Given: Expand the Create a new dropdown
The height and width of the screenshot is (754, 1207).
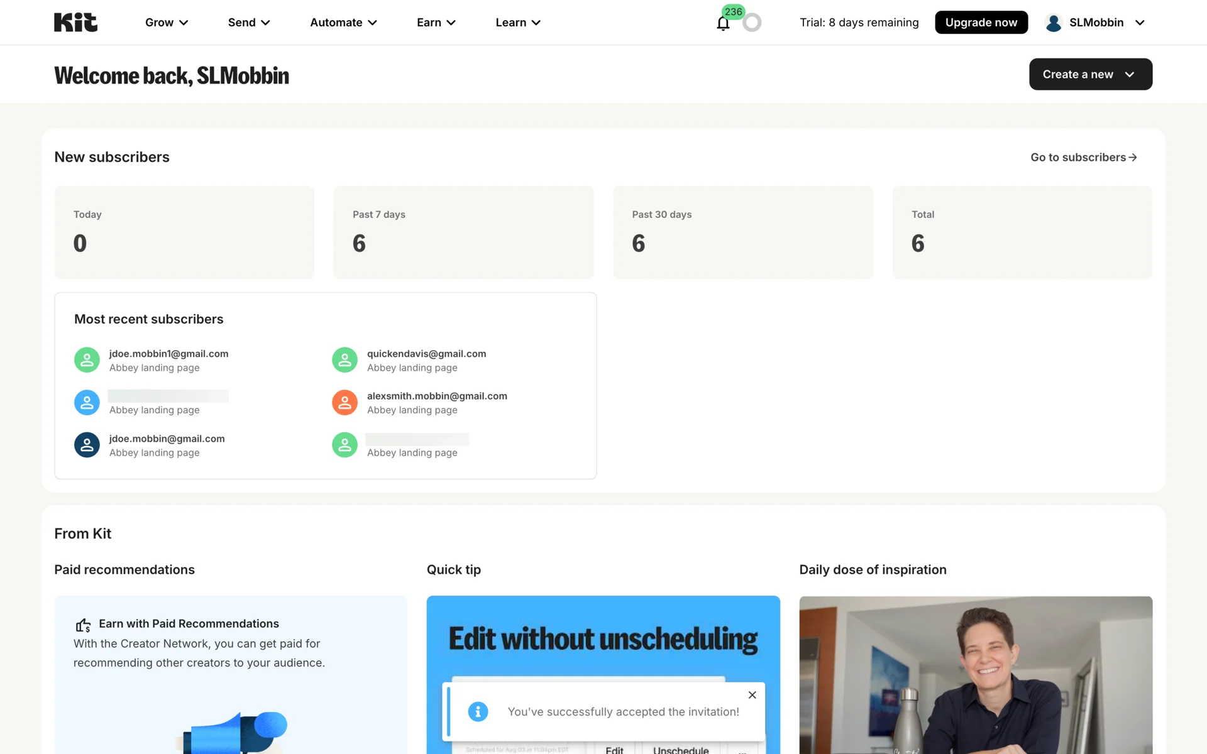Looking at the screenshot, I should 1090,74.
